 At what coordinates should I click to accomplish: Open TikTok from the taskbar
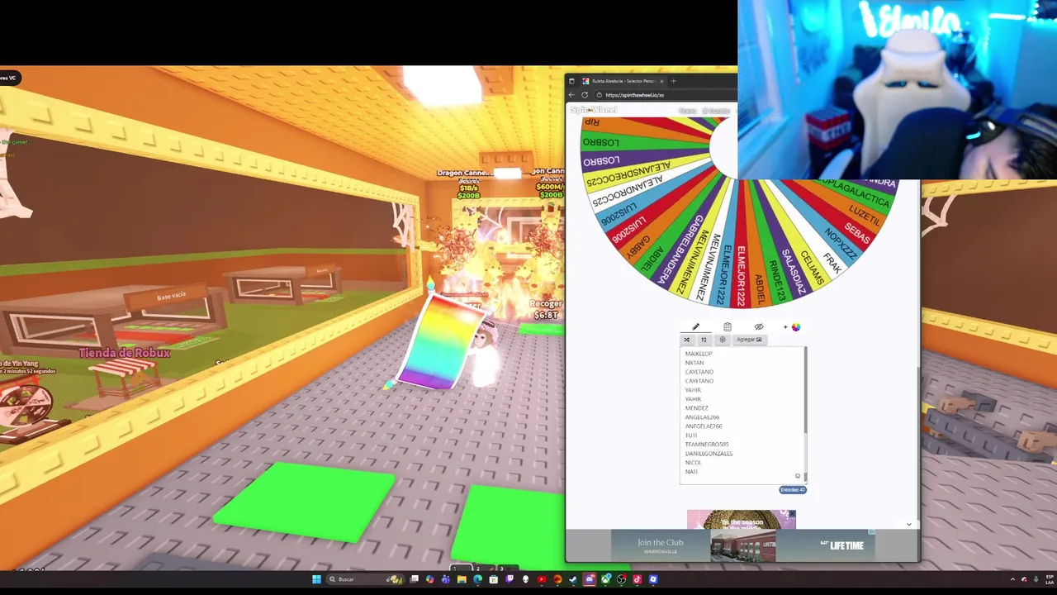point(637,579)
